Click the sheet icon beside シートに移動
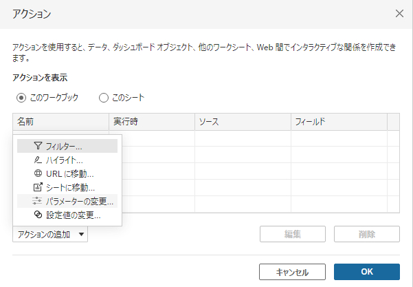413x287 pixels. point(38,187)
